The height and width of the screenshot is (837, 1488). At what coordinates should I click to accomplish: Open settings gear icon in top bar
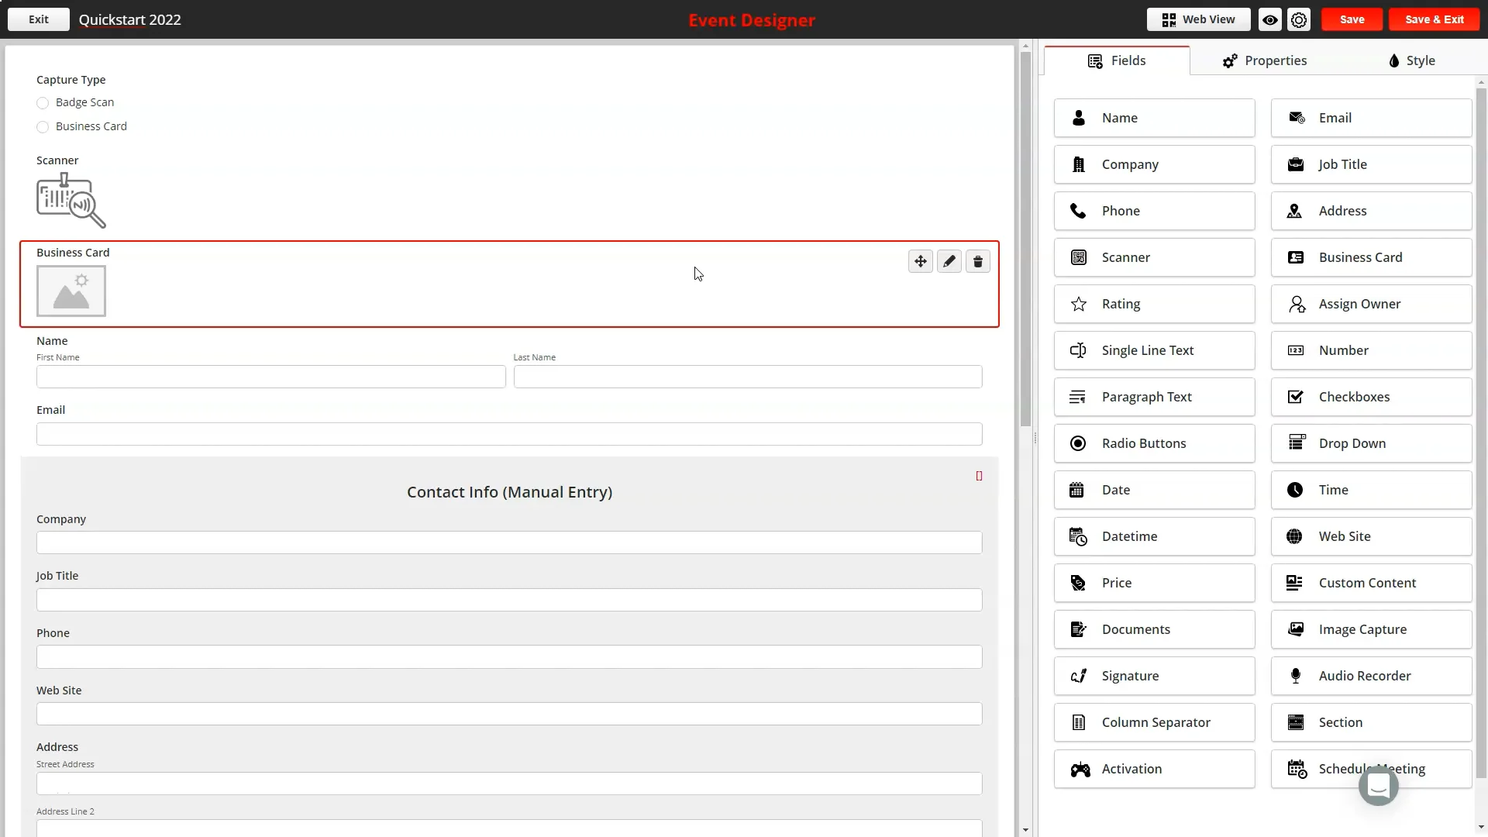(1299, 20)
